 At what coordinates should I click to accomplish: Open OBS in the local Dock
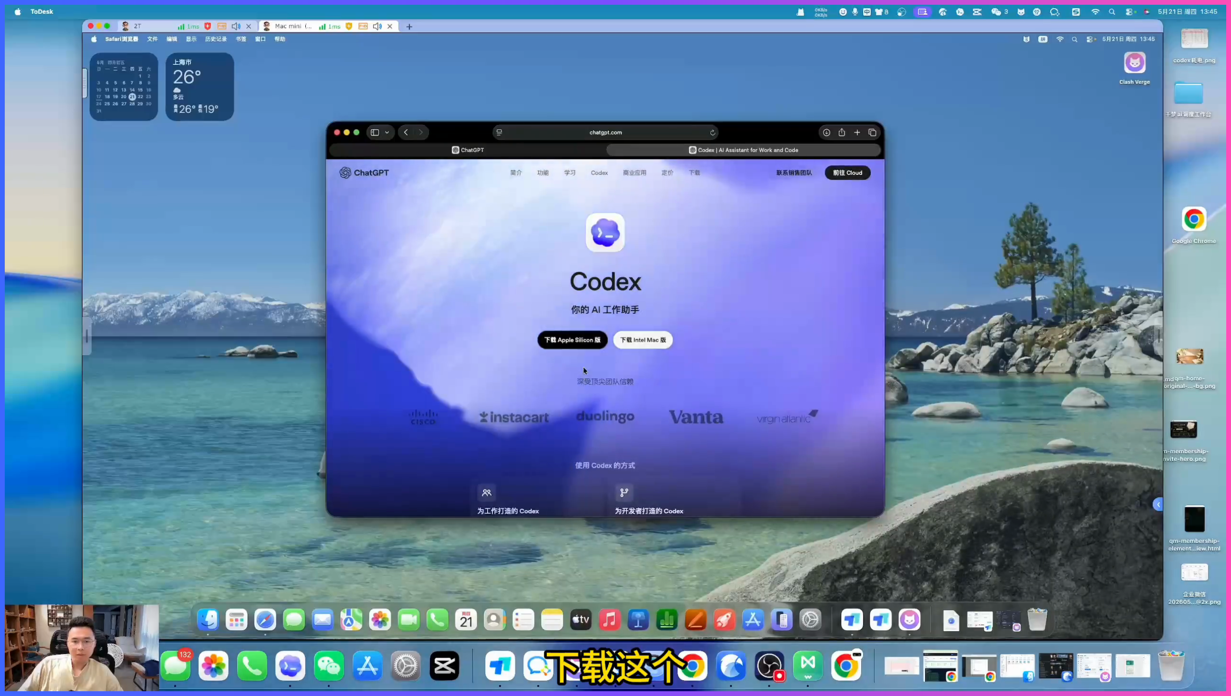pos(769,666)
